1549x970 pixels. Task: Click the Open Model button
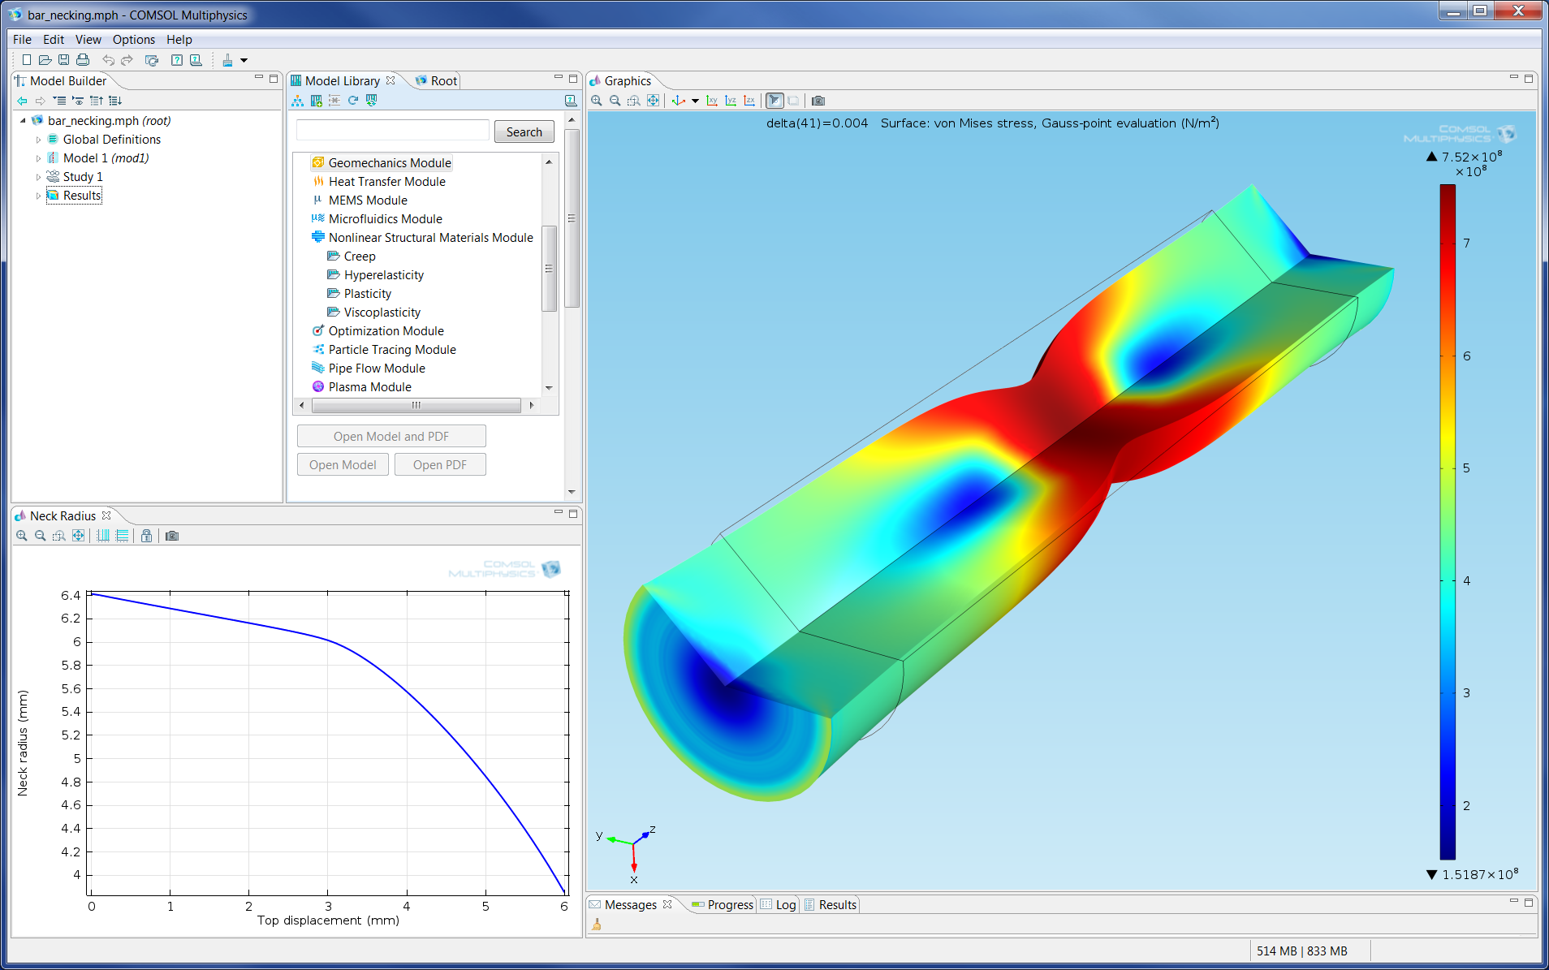point(343,464)
